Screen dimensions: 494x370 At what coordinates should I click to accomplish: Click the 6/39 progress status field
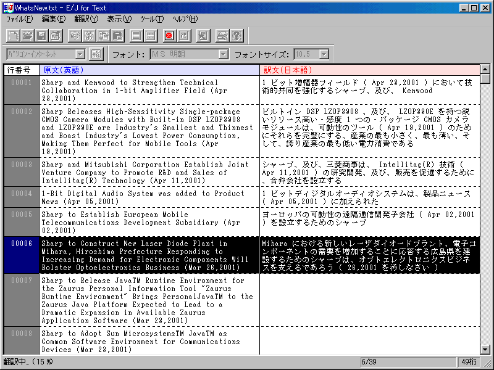(x=408, y=362)
